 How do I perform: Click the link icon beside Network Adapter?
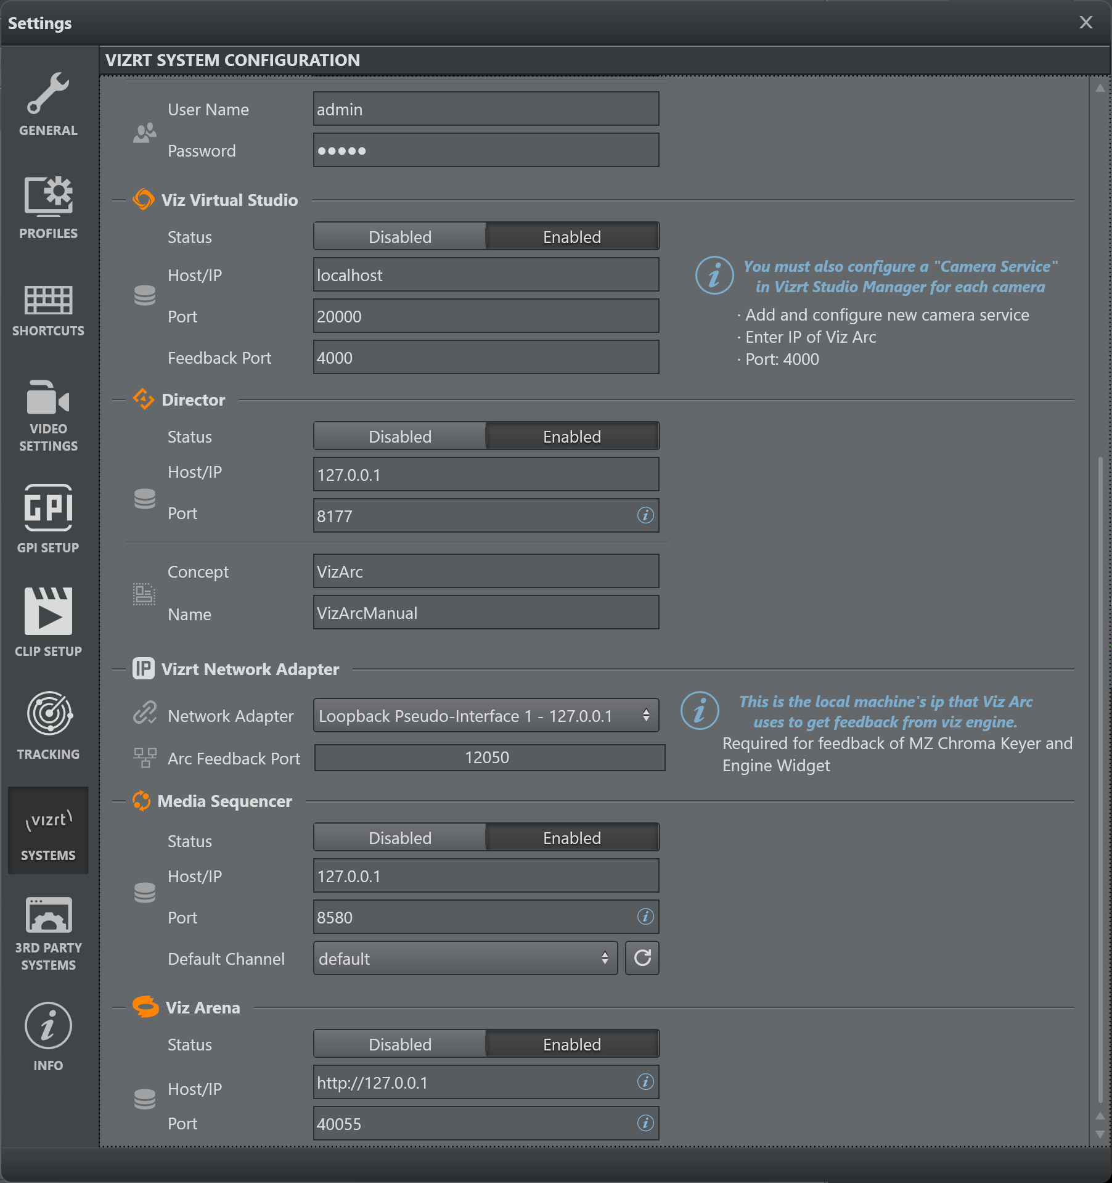tap(145, 713)
